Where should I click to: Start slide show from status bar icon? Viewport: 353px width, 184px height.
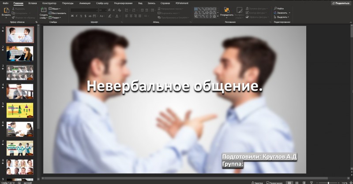[x=312, y=183]
